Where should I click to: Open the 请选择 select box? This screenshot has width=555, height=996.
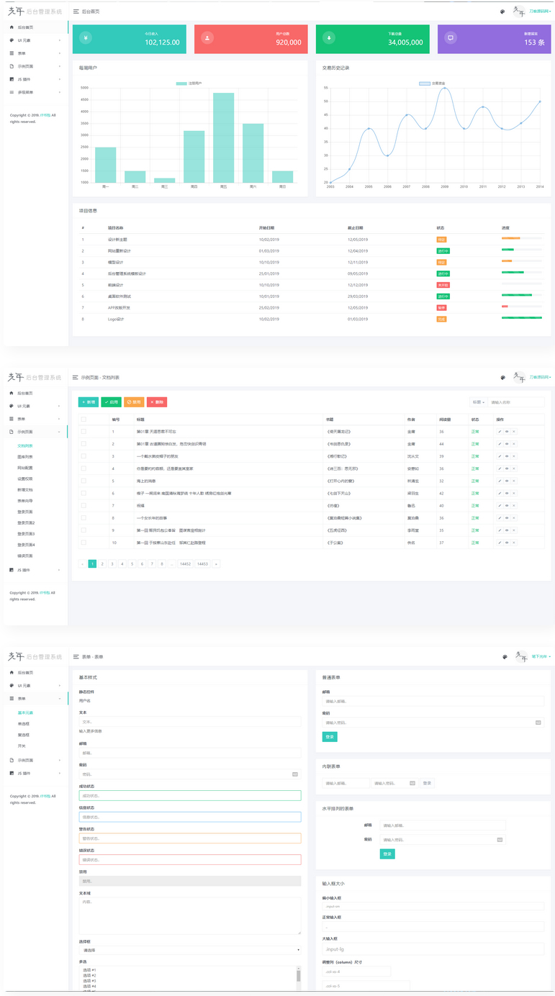190,951
